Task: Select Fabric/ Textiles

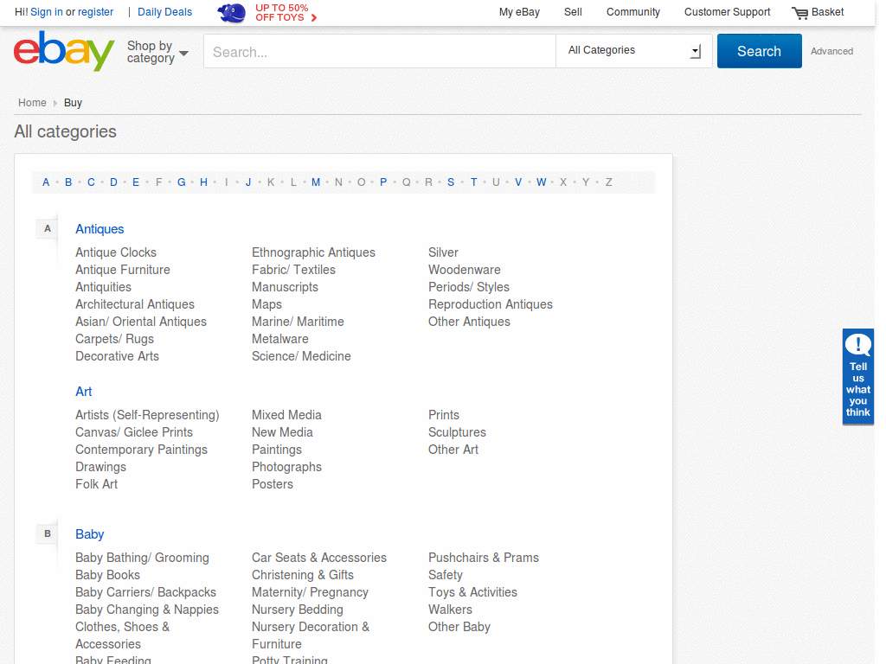Action: tap(294, 270)
